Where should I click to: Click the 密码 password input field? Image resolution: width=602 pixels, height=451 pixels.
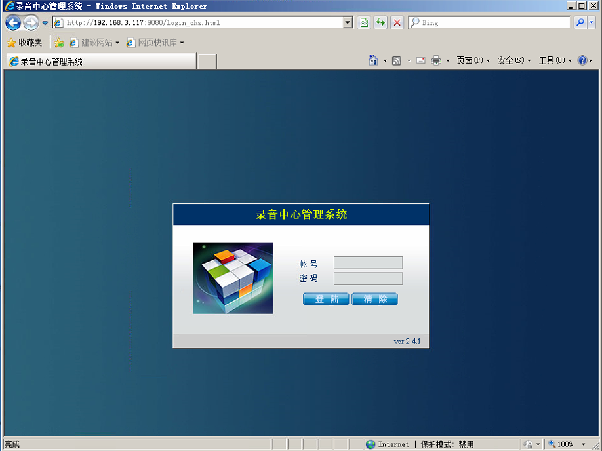coord(368,279)
